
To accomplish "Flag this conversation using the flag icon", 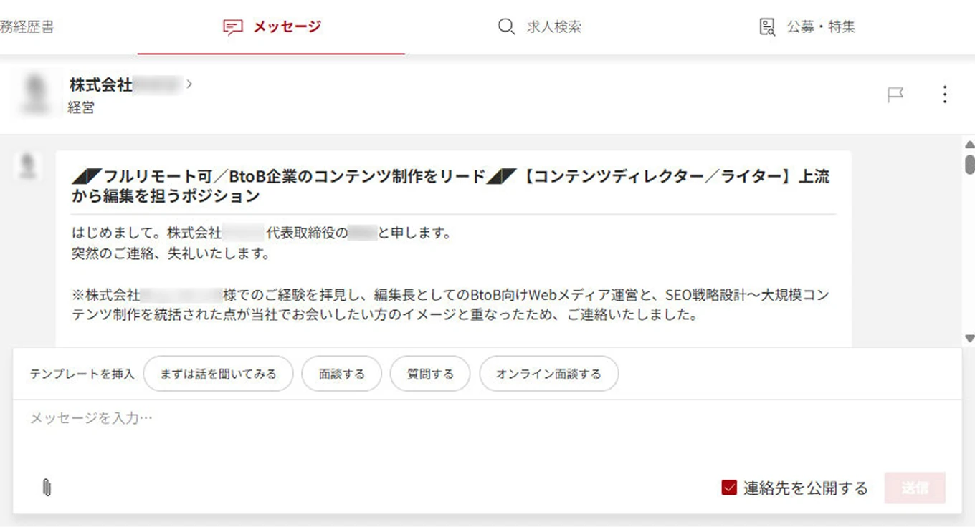I will pyautogui.click(x=895, y=94).
